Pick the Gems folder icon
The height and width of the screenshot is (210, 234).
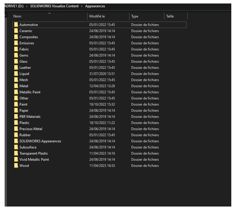(x=16, y=55)
